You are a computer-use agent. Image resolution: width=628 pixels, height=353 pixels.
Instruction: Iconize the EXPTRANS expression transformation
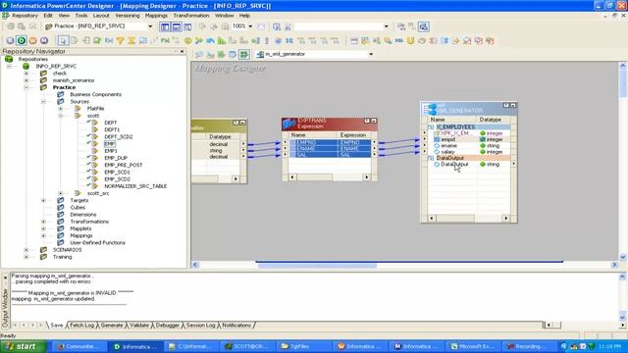(374, 121)
